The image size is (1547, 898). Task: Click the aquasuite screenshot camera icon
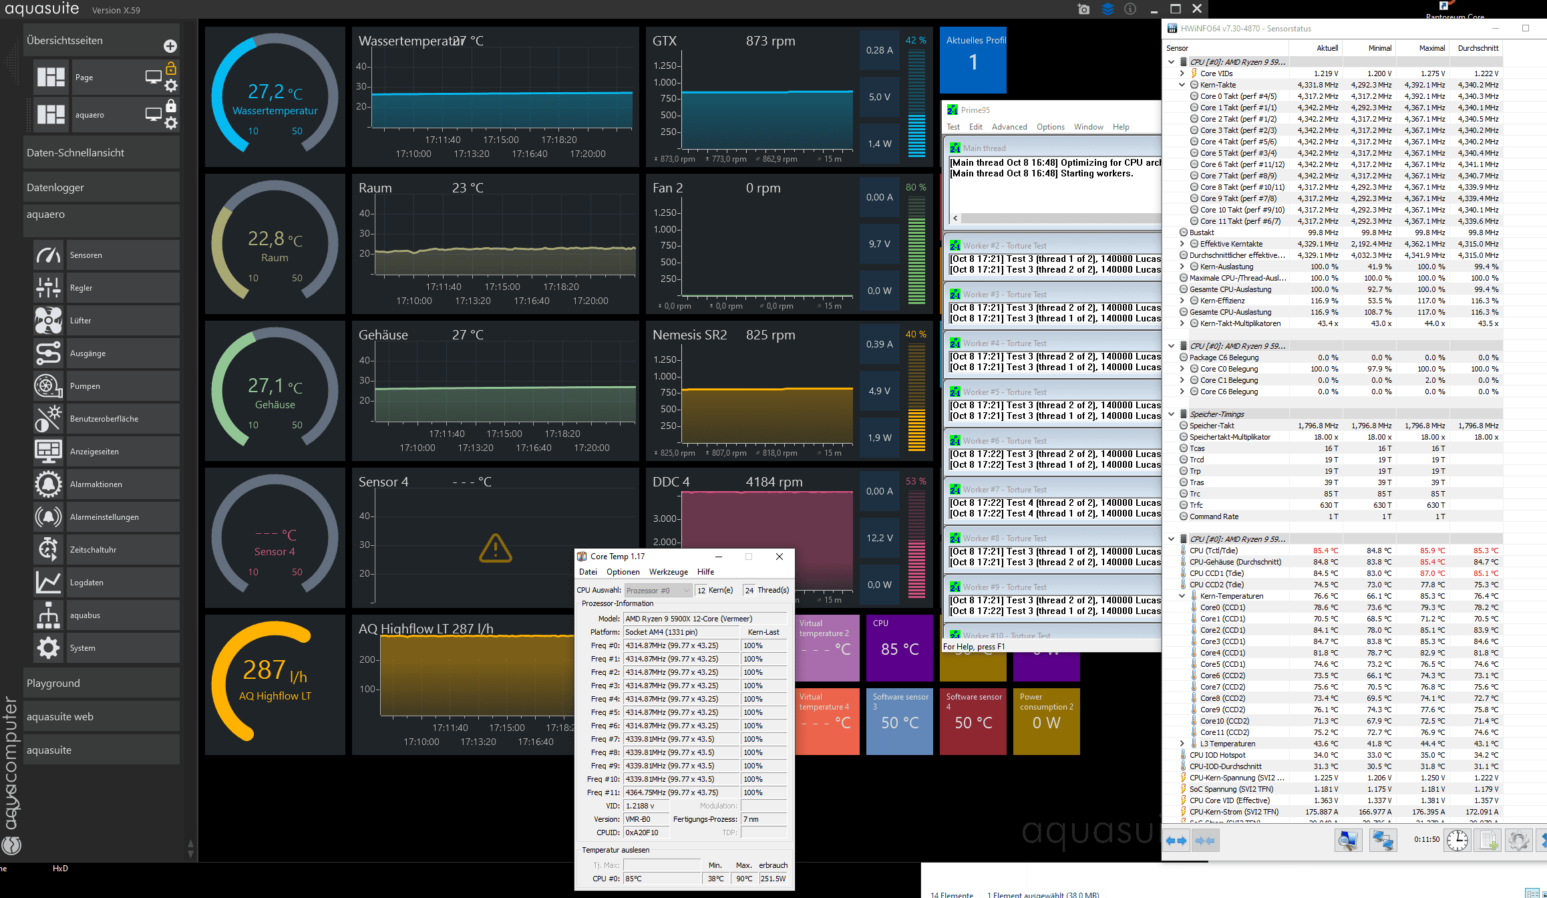(x=1083, y=9)
